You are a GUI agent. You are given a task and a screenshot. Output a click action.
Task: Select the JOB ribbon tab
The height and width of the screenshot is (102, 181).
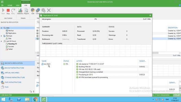[x=26, y=5]
